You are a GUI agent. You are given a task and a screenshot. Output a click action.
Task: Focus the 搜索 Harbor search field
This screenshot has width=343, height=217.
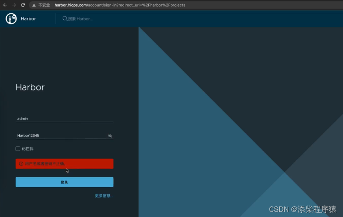pos(81,19)
